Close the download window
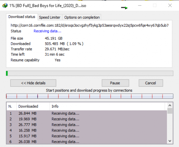179x147 pixels. click(170, 5)
